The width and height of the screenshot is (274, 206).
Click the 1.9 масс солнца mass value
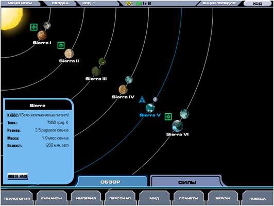(55, 138)
